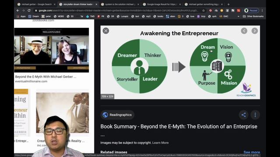Image resolution: width=280 pixels, height=157 pixels.
Task: Open the TMS bookmark
Action: [x=91, y=17]
